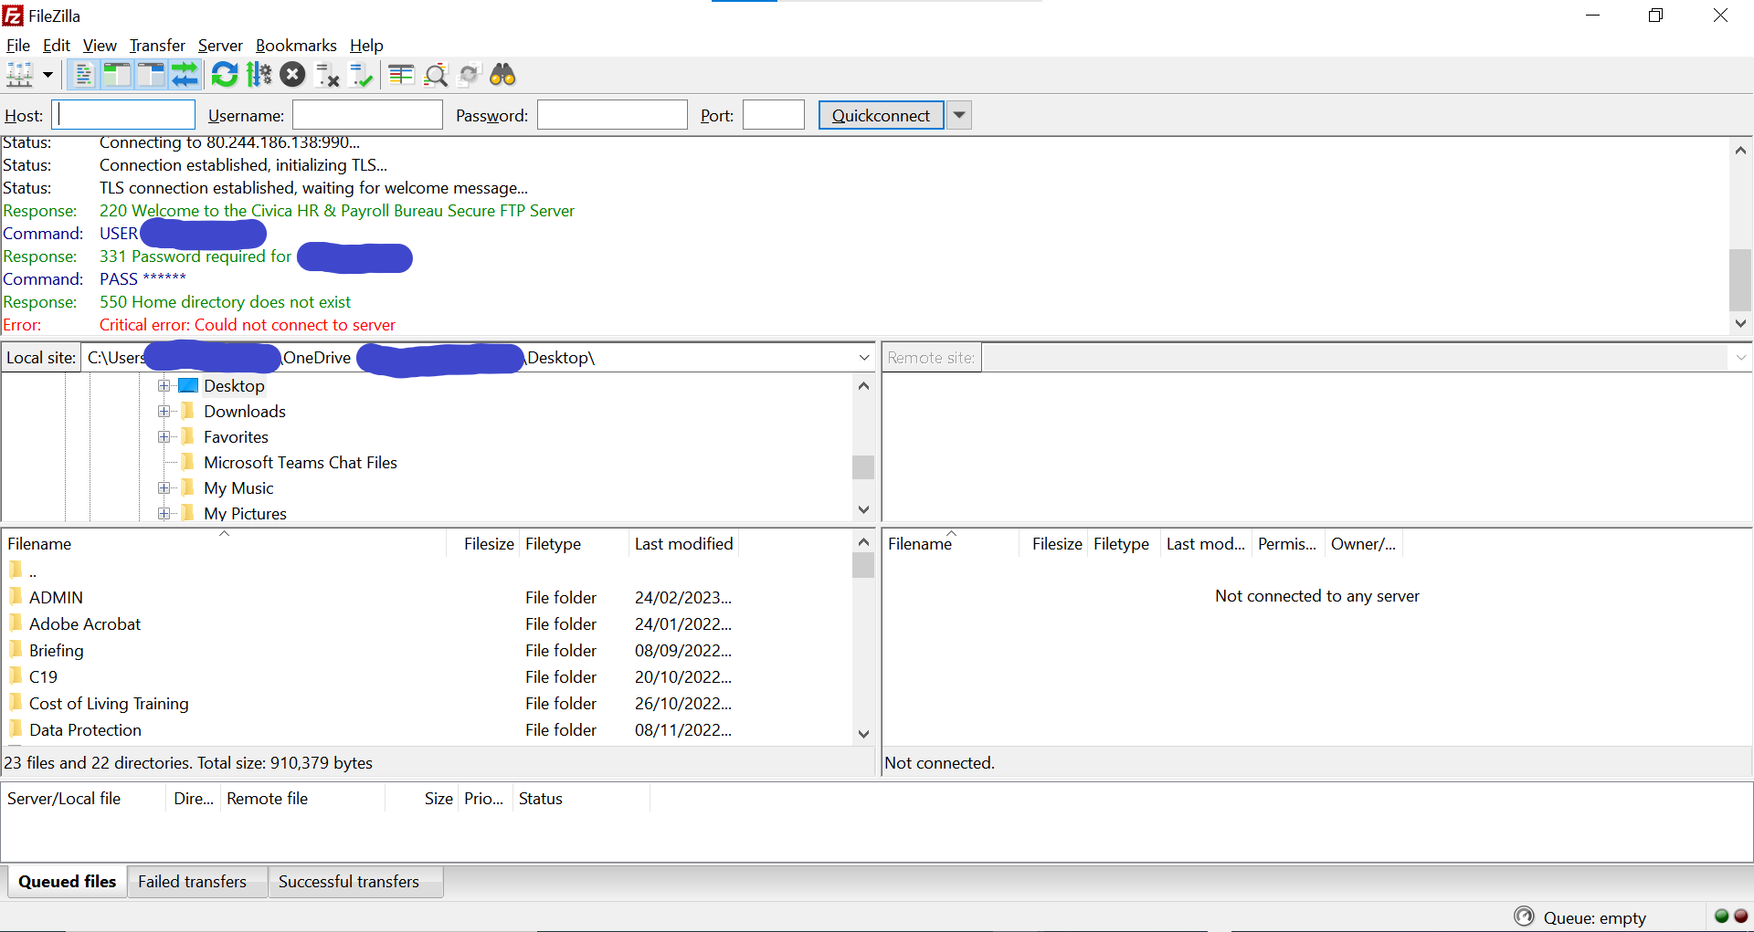Click message log scrollbar up arrow
The image size is (1754, 932).
(1740, 151)
